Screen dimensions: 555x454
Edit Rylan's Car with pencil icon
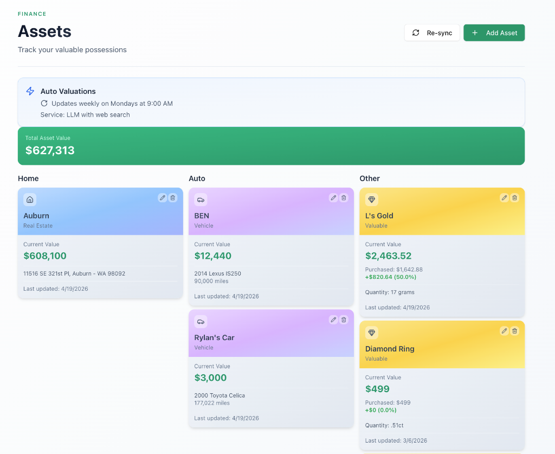coord(333,320)
